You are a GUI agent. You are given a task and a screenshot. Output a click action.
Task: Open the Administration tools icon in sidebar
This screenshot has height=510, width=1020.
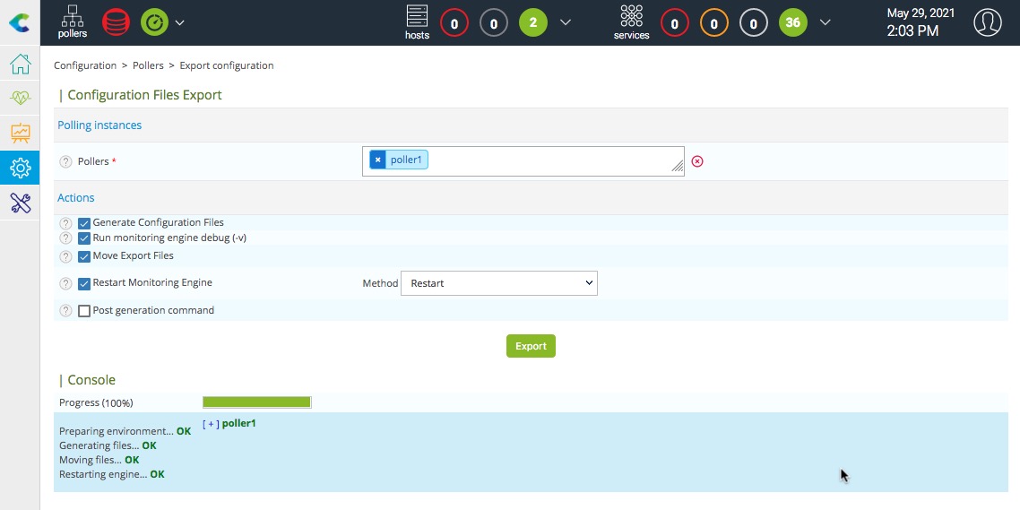(x=20, y=203)
